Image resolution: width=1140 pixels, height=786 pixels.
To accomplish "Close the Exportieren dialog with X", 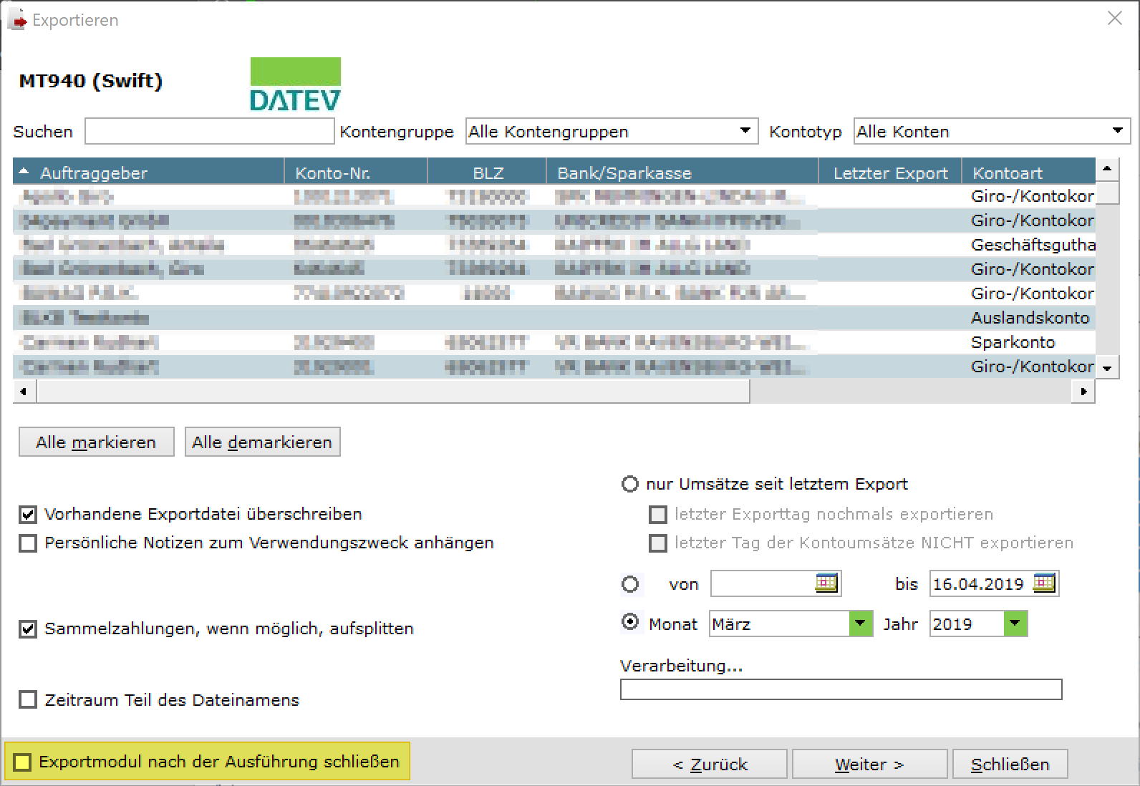I will coord(1115,19).
